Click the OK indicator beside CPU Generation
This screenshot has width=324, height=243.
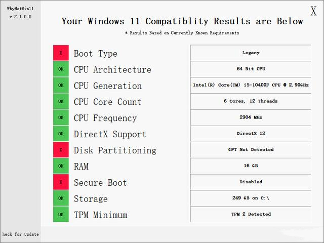pyautogui.click(x=61, y=86)
